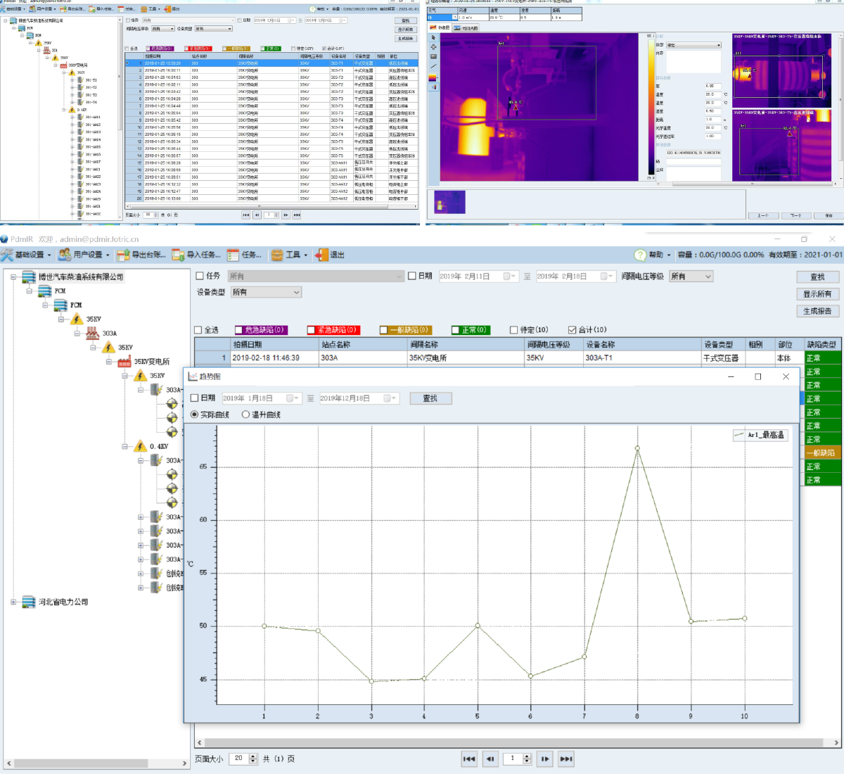Open the 类型 dropdown in thermal viewer

(693, 45)
